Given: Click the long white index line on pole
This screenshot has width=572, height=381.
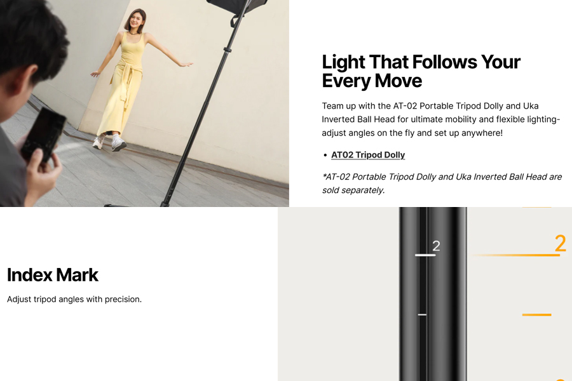Looking at the screenshot, I should point(425,255).
